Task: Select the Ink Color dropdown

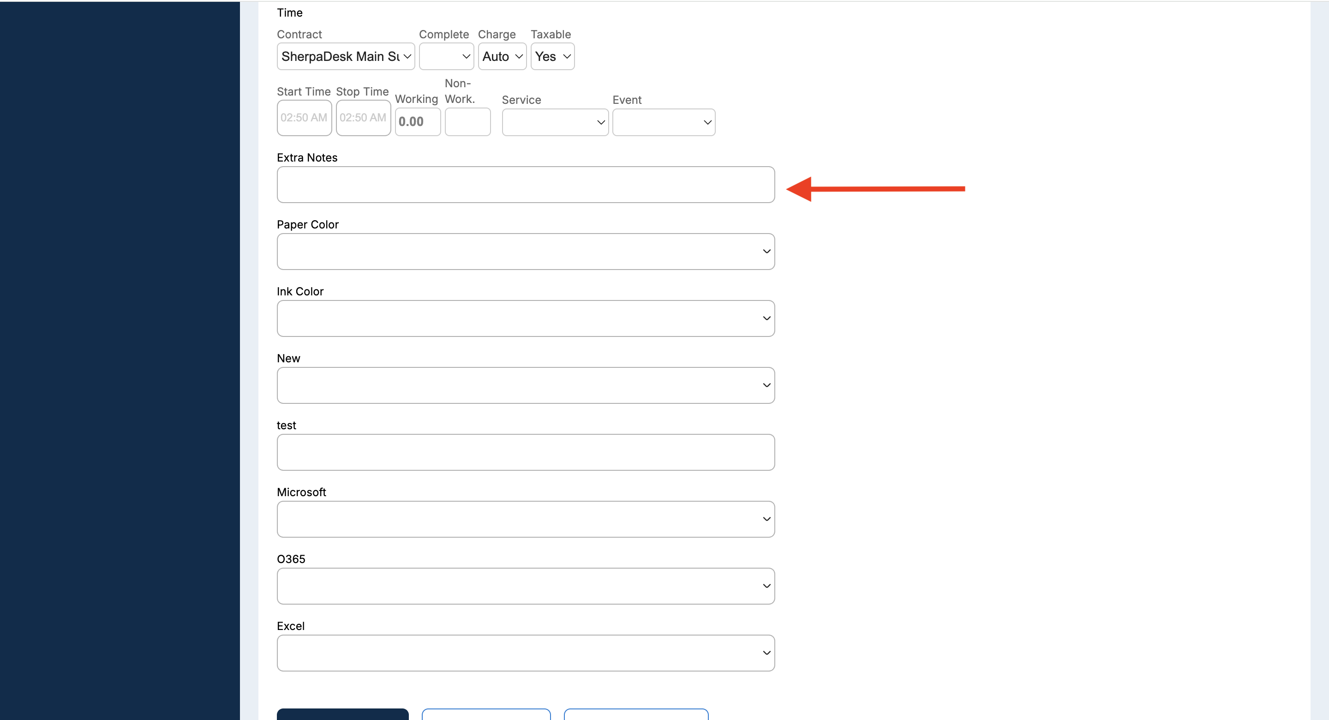Action: pyautogui.click(x=525, y=318)
